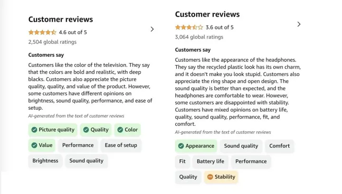Image resolution: width=342 pixels, height=194 pixels.
Task: Click the orange minus icon on Stability
Action: click(x=210, y=177)
